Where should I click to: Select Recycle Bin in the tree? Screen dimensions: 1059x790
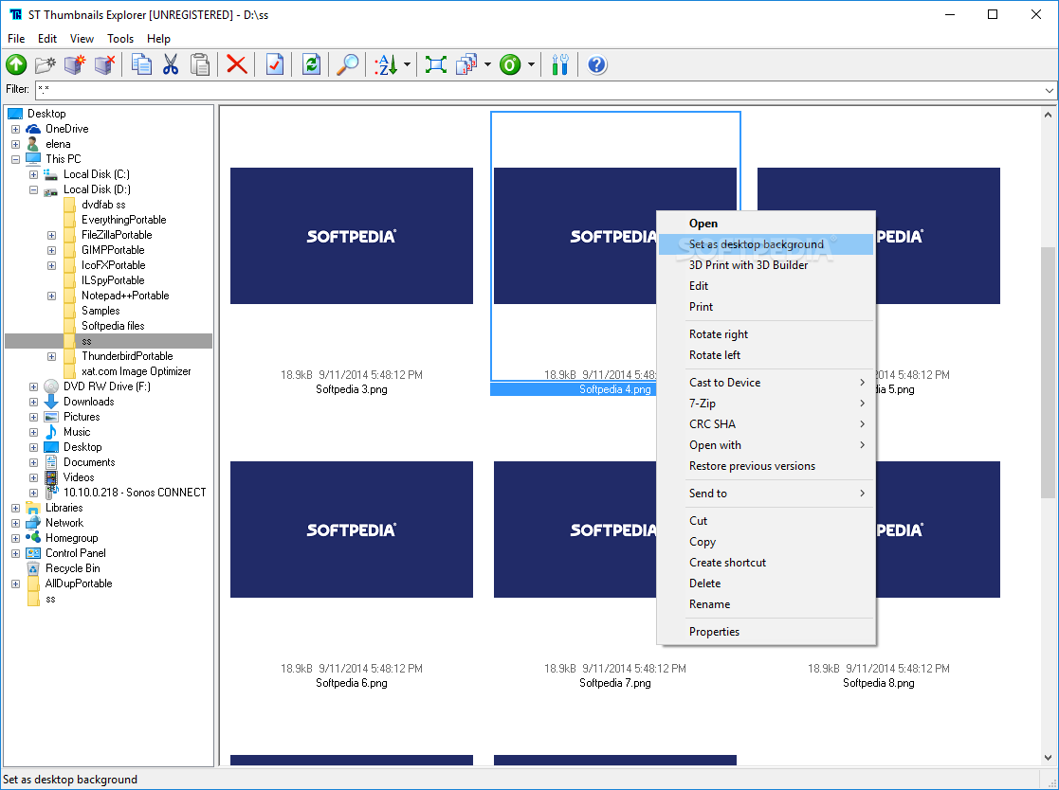(72, 568)
